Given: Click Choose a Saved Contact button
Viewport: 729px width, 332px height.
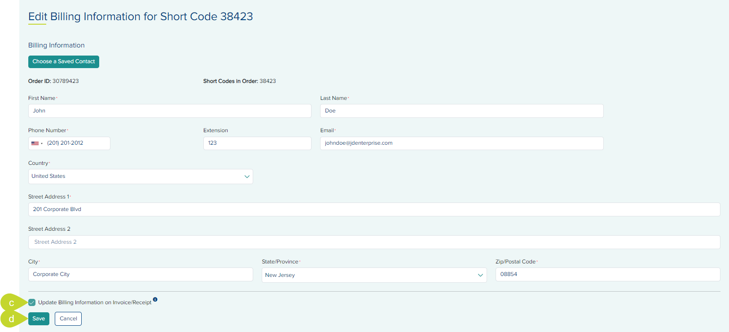Looking at the screenshot, I should [64, 62].
